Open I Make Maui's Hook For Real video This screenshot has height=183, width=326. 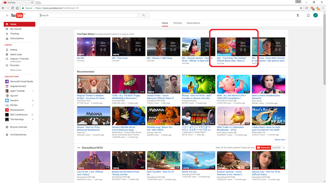(x=268, y=116)
